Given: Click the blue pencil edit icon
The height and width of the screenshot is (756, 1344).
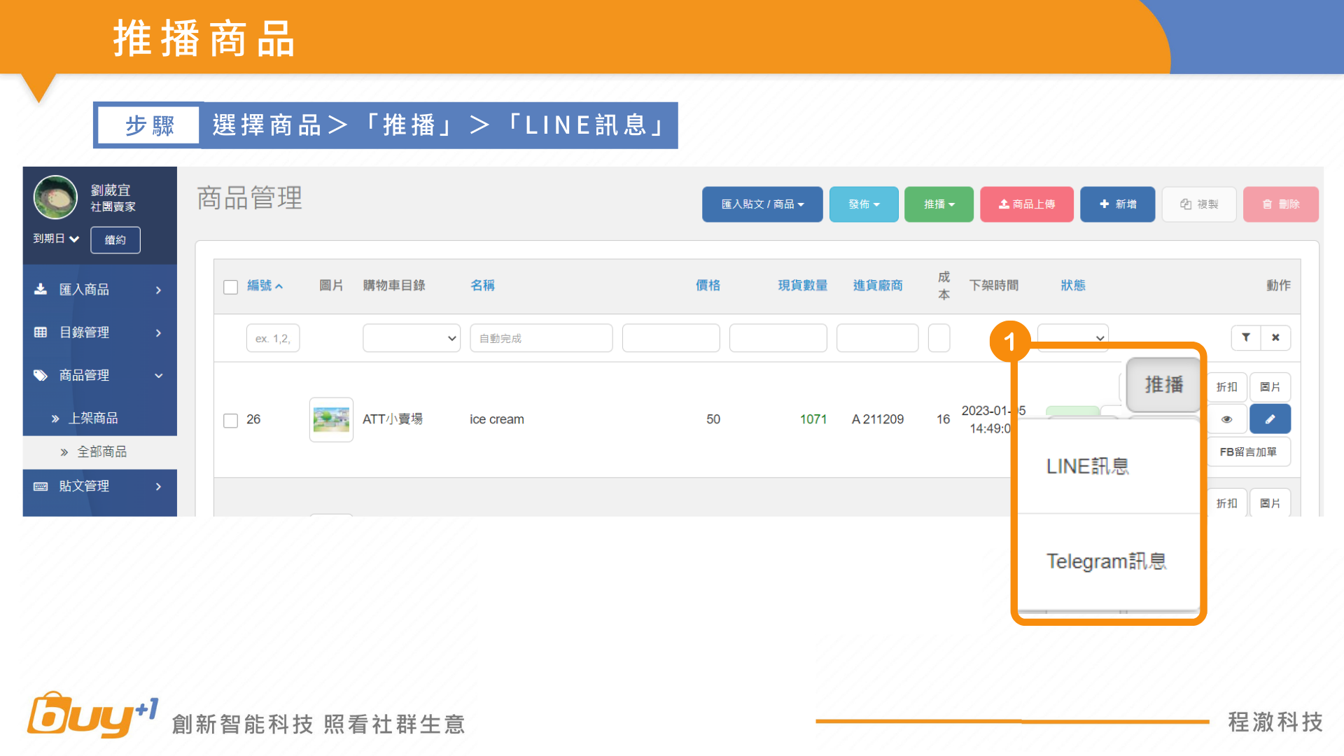Looking at the screenshot, I should pyautogui.click(x=1270, y=419).
